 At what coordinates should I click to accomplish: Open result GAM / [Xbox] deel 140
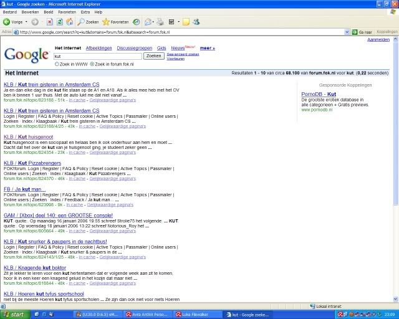(58, 216)
